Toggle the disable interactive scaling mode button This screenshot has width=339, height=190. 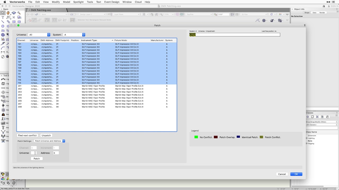29,20
